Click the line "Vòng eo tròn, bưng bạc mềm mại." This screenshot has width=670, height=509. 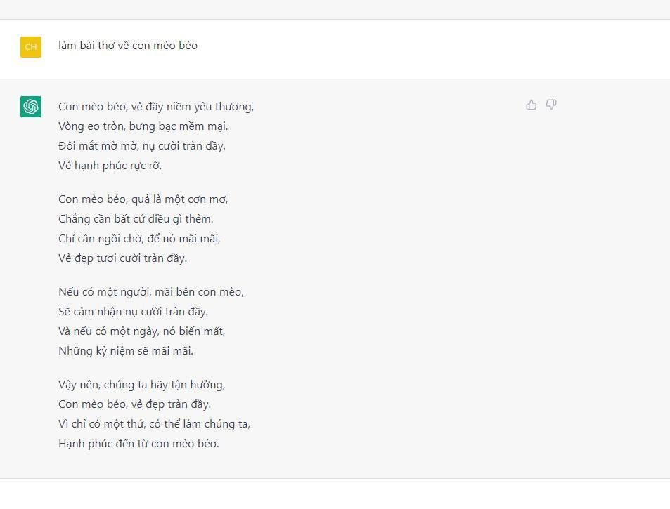coord(143,126)
